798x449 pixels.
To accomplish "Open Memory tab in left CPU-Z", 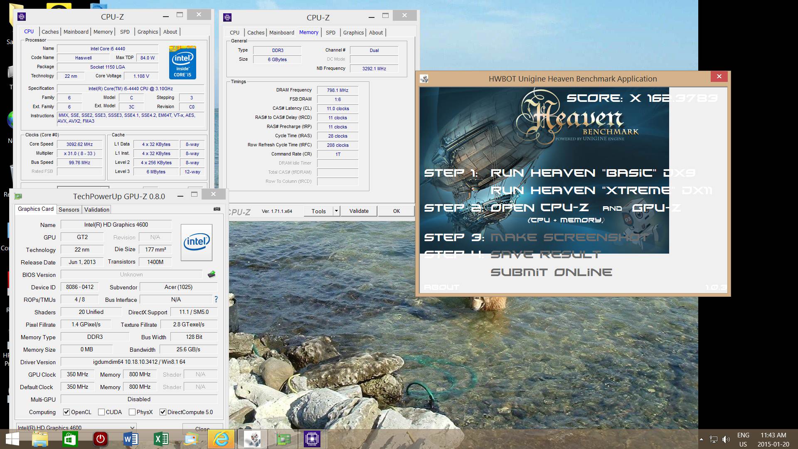I will click(103, 32).
